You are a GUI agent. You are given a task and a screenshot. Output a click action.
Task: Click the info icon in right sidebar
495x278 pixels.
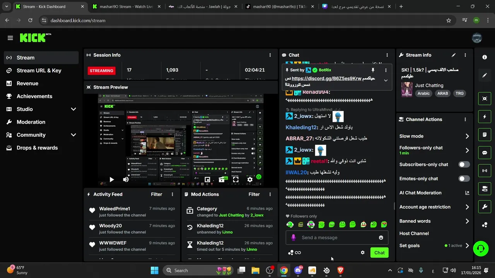[x=485, y=57]
